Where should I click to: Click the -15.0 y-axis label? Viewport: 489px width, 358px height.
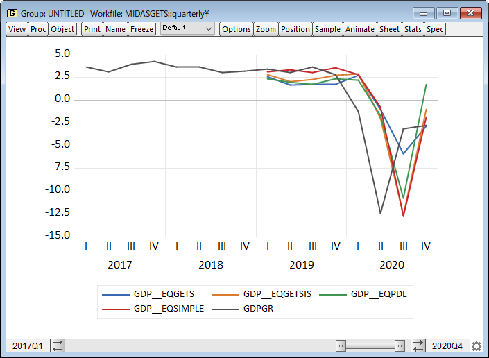58,235
